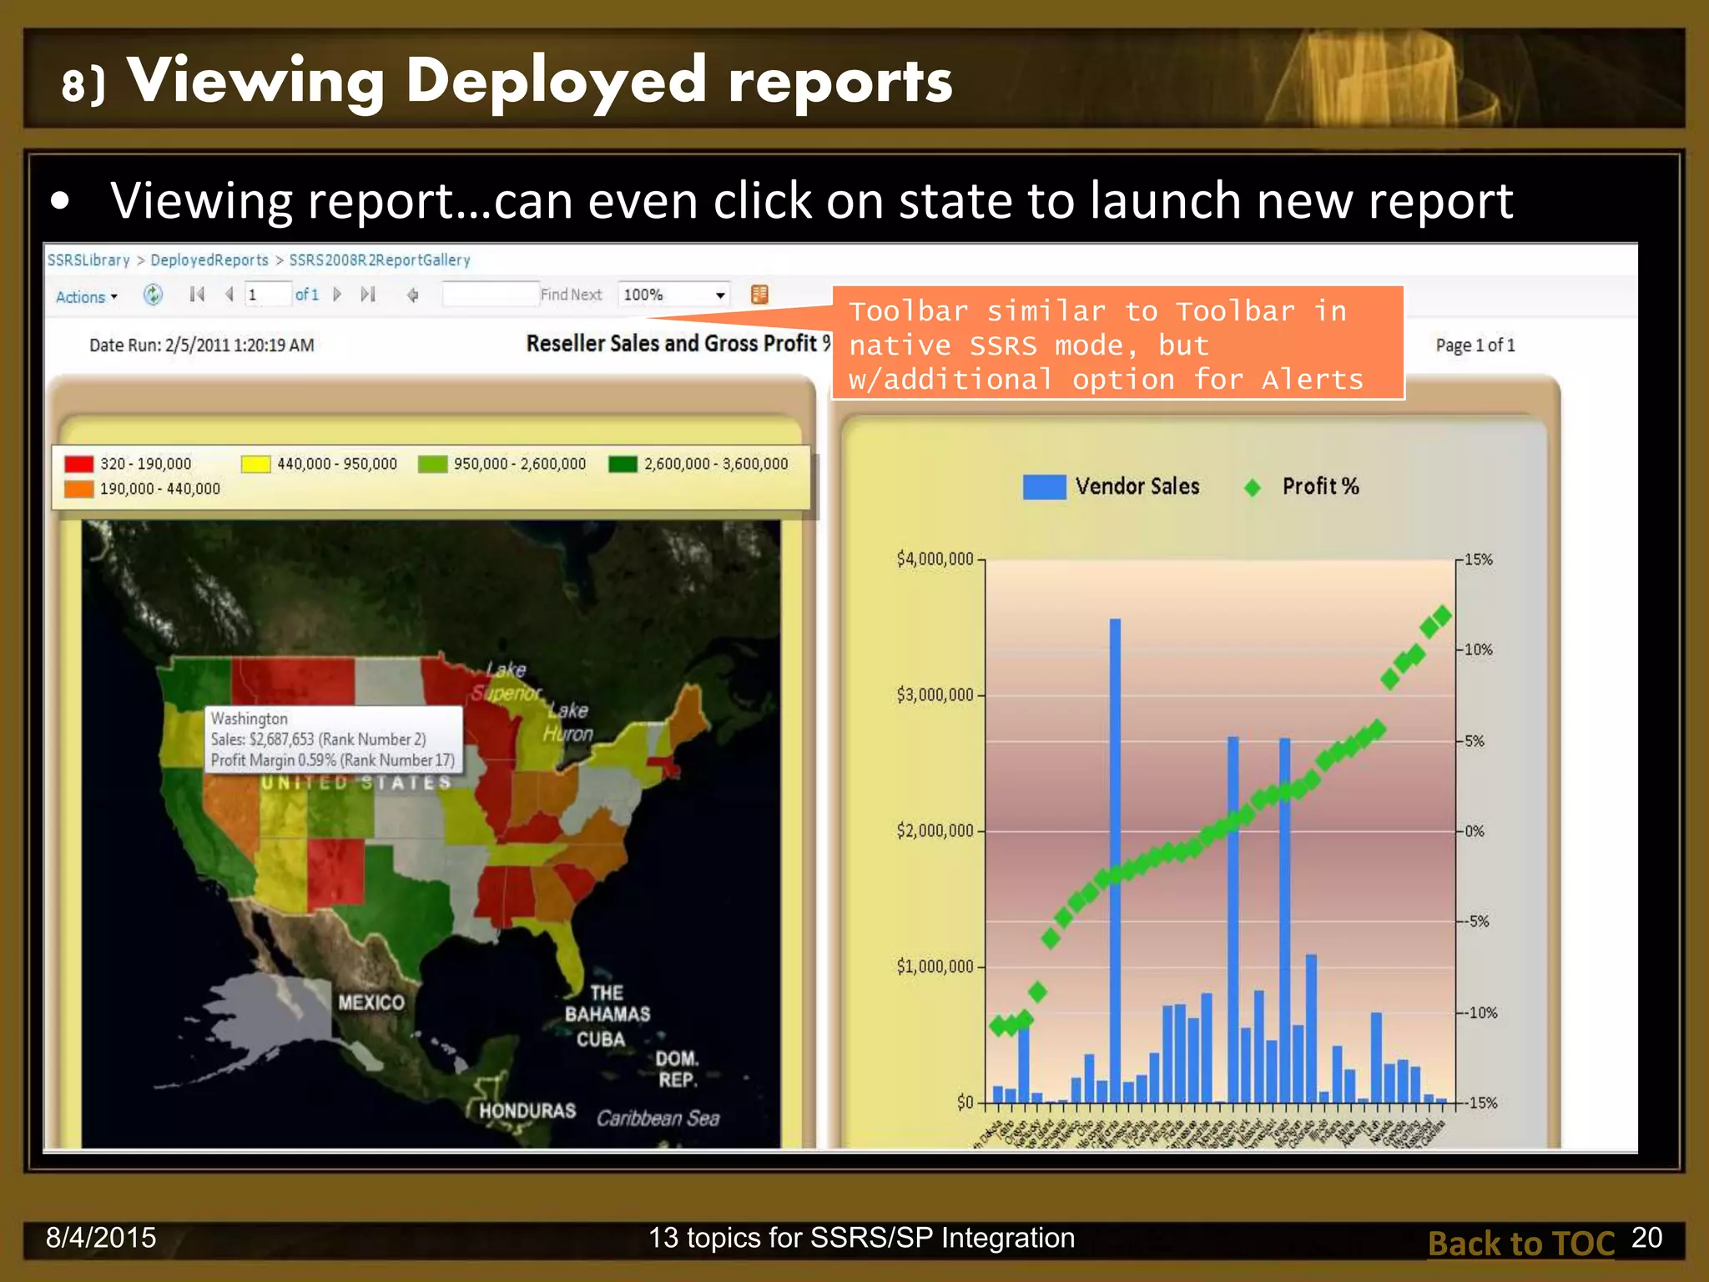Click the orange Alerts feed icon
Image resolution: width=1709 pixels, height=1282 pixels.
pos(759,295)
